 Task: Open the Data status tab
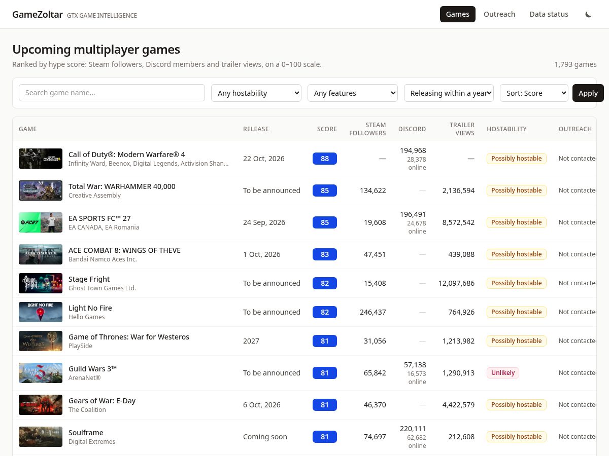(x=549, y=14)
